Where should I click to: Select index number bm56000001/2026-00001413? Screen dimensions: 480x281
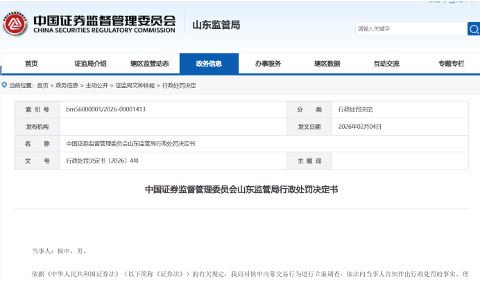click(x=106, y=109)
